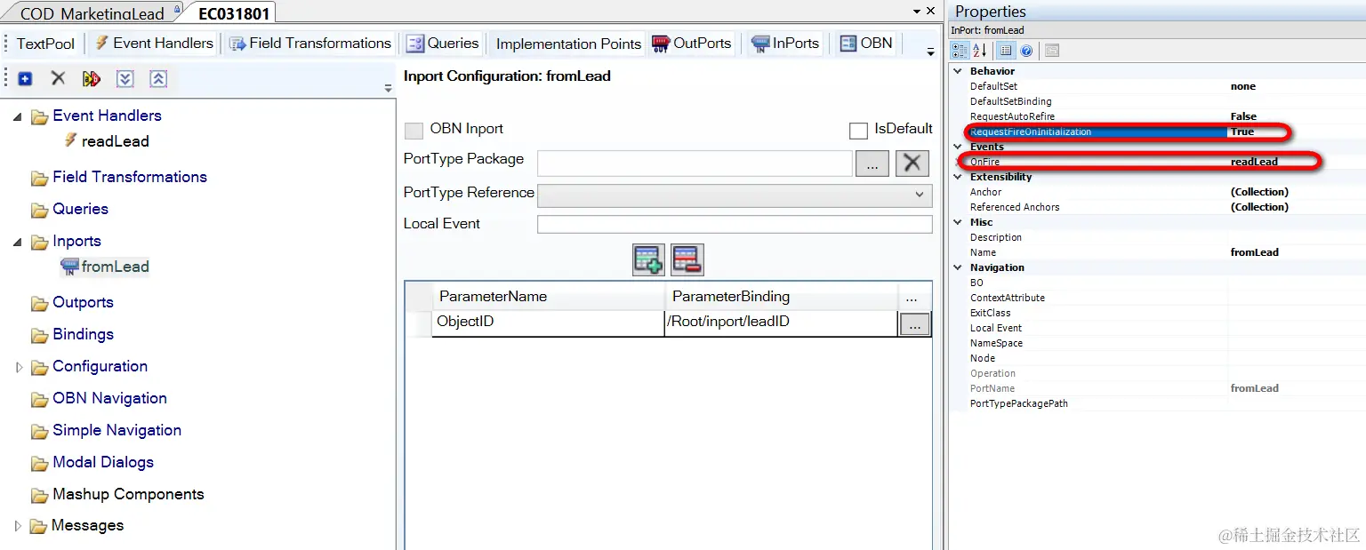Click the blue help icon in Properties
This screenshot has height=550, width=1366.
(x=1025, y=51)
